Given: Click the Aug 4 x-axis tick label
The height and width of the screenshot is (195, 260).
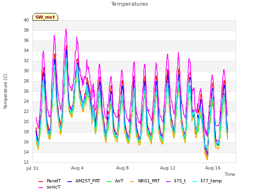Looking at the screenshot, I should (77, 168).
